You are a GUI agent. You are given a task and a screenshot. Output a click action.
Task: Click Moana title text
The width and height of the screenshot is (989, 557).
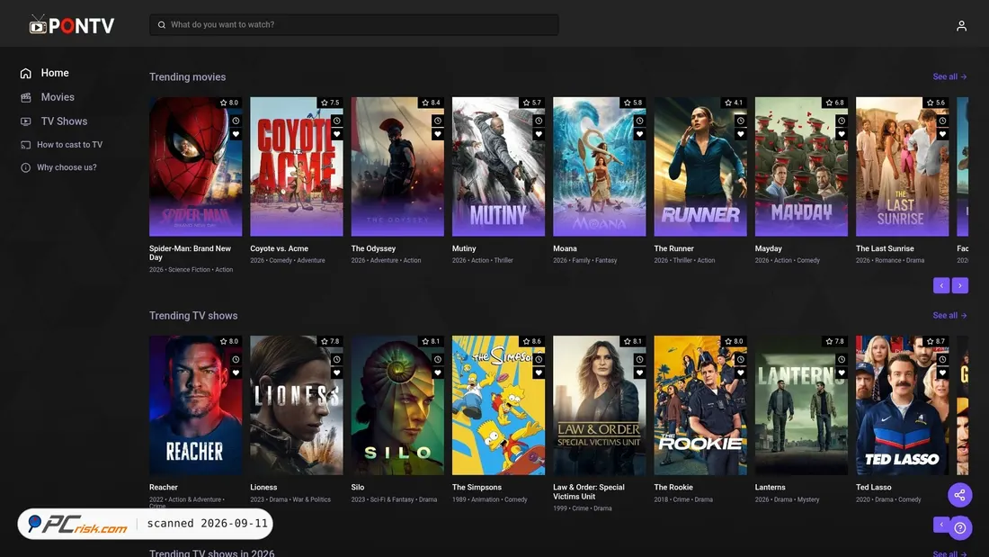click(x=565, y=249)
